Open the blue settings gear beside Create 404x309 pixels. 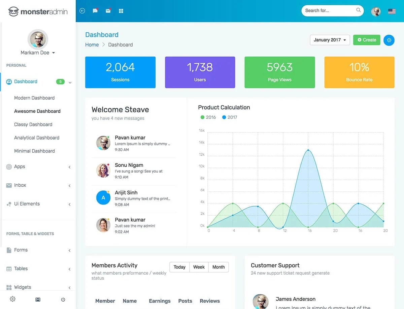(x=389, y=40)
